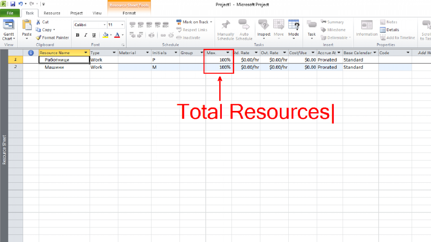The height and width of the screenshot is (242, 431).
Task: Toggle Bold font formatting
Action: [x=77, y=35]
